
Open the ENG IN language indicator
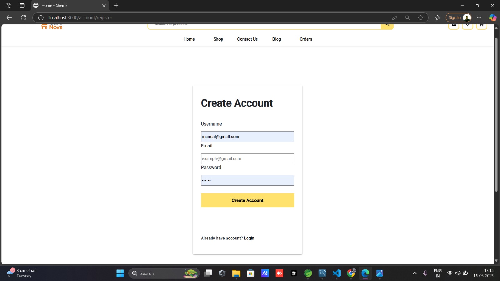coord(437,273)
